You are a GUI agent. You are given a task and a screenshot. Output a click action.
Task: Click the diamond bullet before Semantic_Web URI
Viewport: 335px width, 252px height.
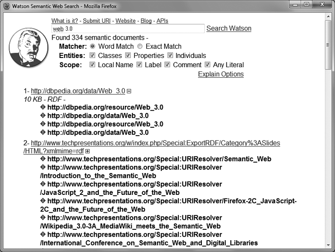point(43,159)
